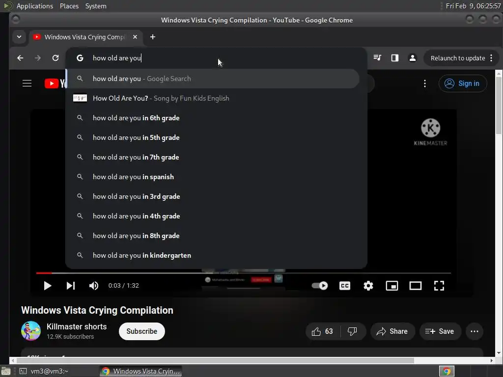Open the System menu
This screenshot has width=503, height=377.
tap(96, 6)
